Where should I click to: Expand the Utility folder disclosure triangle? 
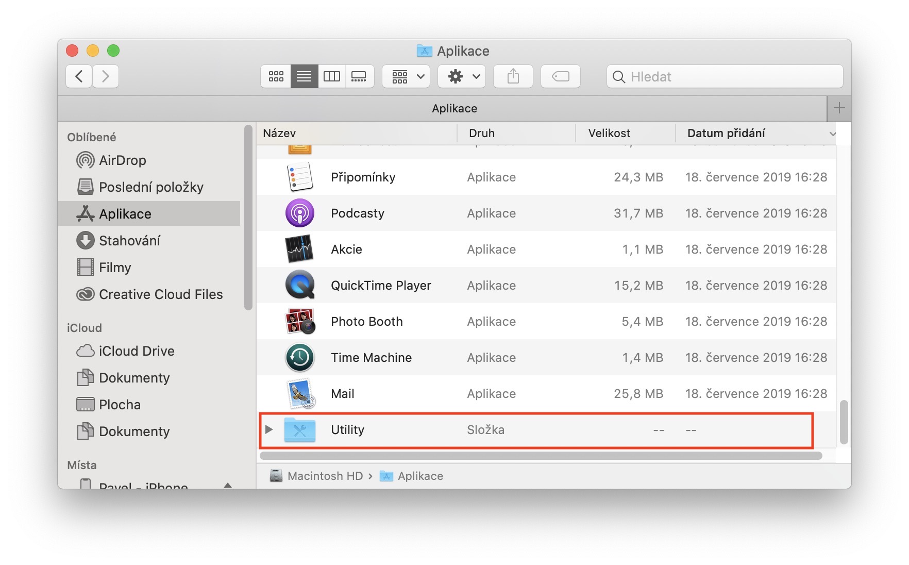click(268, 429)
